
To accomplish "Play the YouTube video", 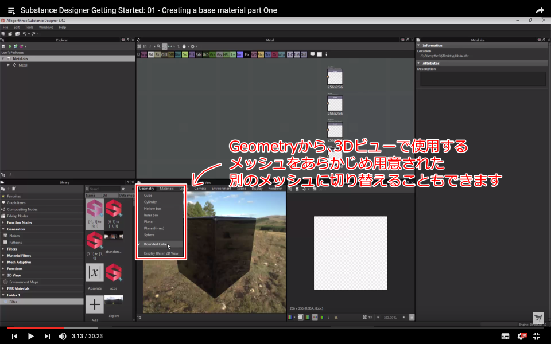I will coord(30,337).
